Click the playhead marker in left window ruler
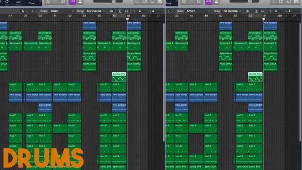The width and height of the screenshot is (302, 170). pos(127,19)
